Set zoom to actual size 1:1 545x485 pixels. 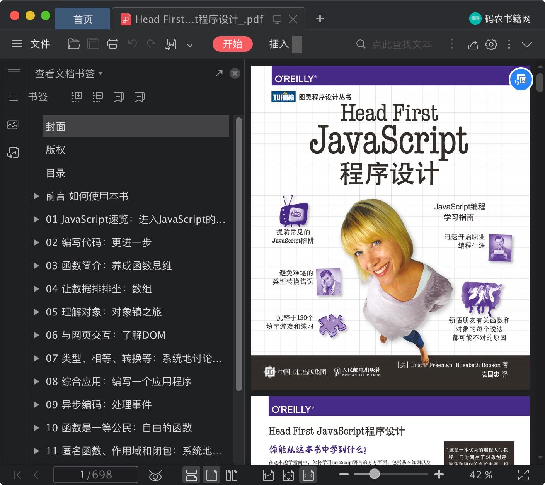pos(268,475)
